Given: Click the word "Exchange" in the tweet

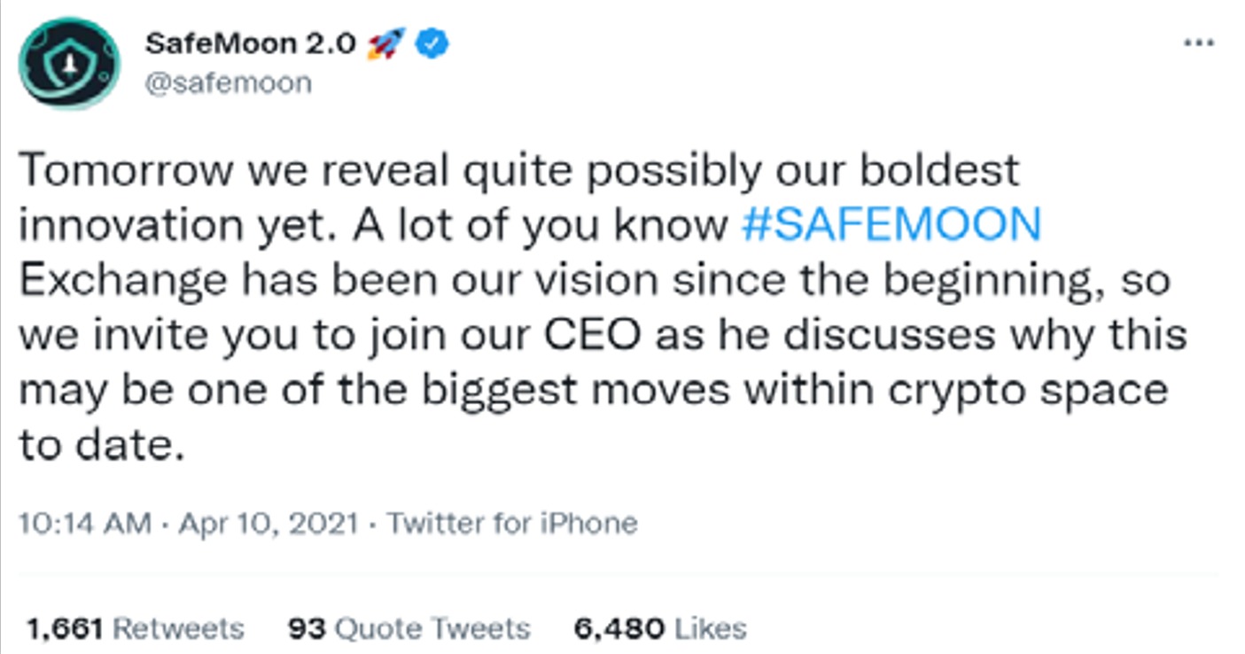Looking at the screenshot, I should click(123, 282).
